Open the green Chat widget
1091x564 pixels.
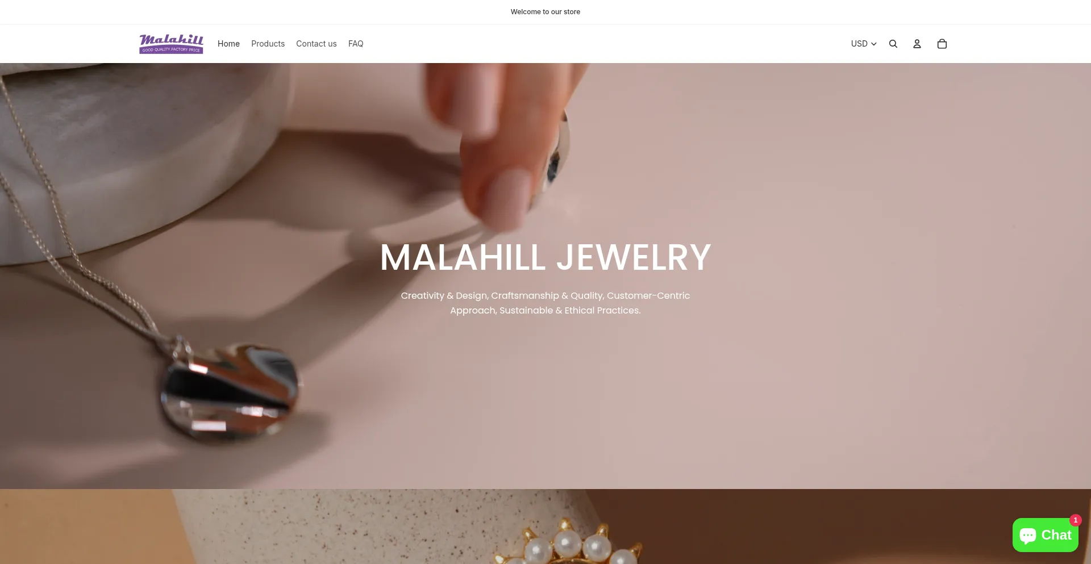(1046, 535)
